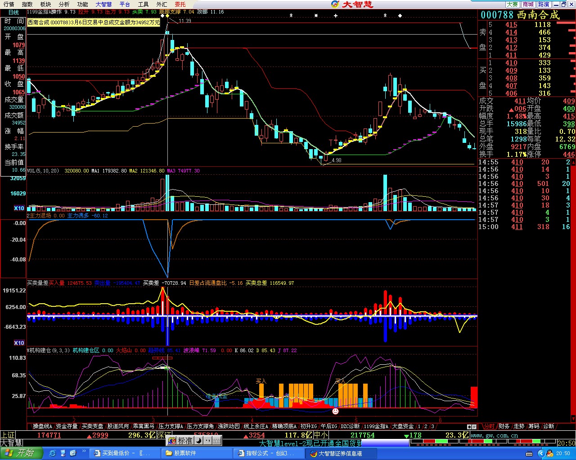Open the 走势 side panel tab
Viewport: 576px width, 460px height.
click(519, 426)
